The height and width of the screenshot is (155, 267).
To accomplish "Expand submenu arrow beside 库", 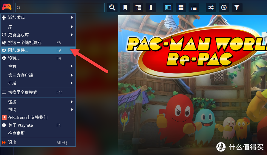I will 72,27.
